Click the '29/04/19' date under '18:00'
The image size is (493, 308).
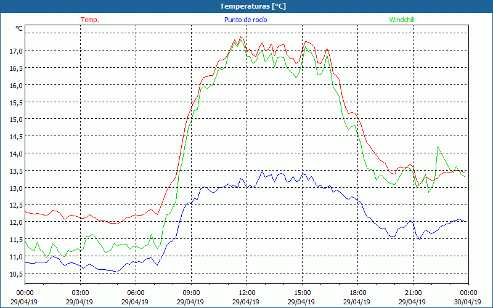[x=357, y=302]
